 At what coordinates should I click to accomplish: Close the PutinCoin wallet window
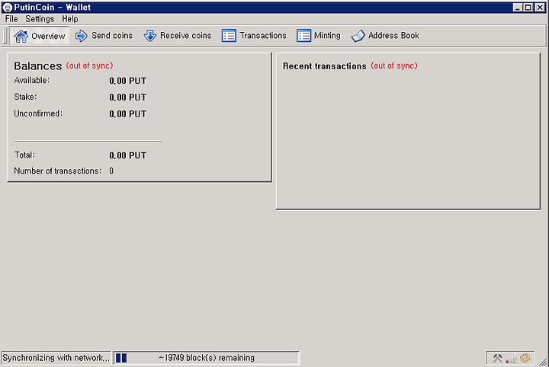click(x=540, y=8)
